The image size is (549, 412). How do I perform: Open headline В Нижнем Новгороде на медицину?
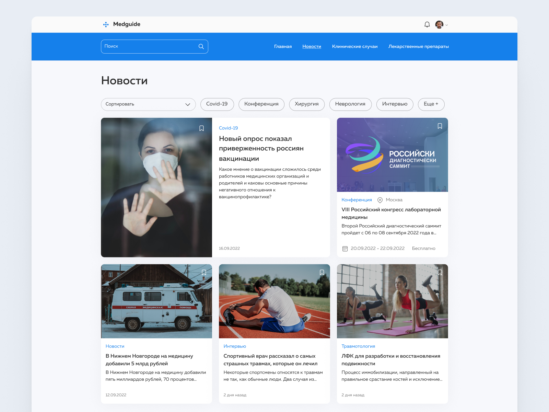149,360
